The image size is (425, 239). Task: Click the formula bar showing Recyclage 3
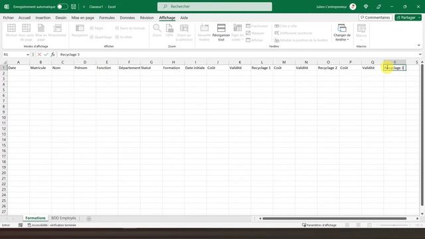[238, 54]
